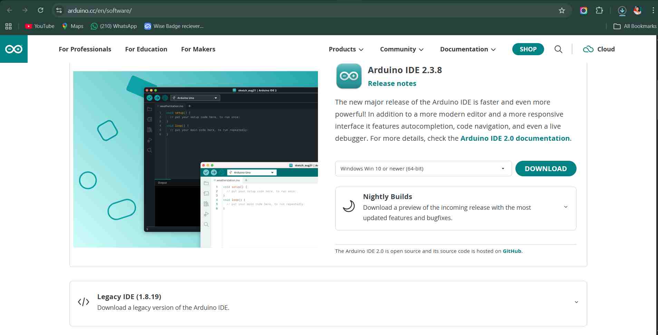Image resolution: width=658 pixels, height=335 pixels.
Task: Expand the Nightly Builds section chevron
Action: click(566, 207)
